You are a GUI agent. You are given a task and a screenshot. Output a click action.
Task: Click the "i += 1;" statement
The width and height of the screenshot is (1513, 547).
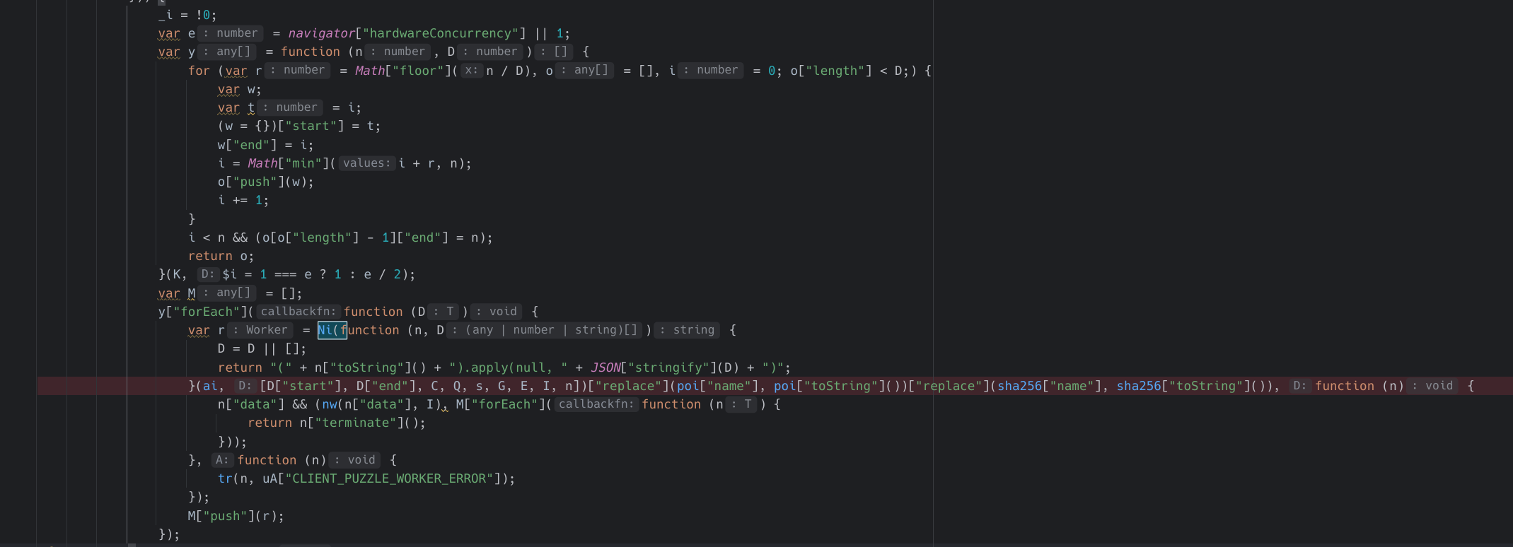[x=243, y=200]
